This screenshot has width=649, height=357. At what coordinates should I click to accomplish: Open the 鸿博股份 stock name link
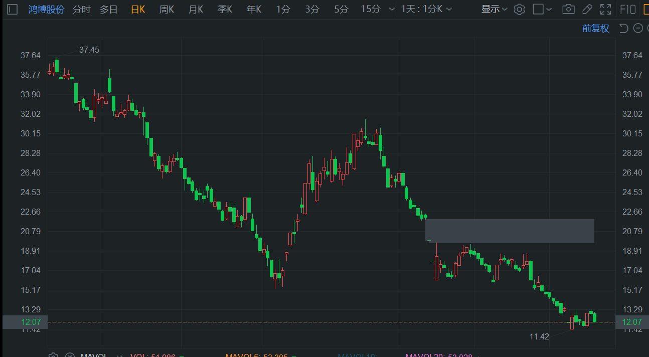46,9
